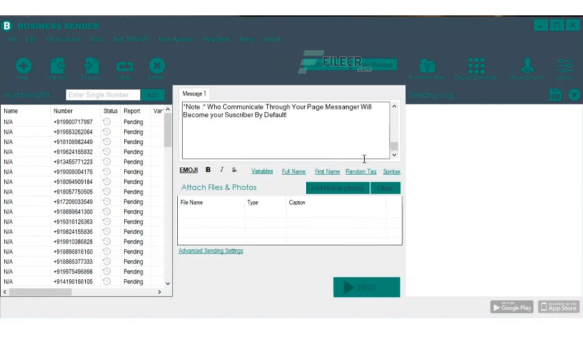
Task: Click status clock icon for +918108982449
Action: point(107,141)
